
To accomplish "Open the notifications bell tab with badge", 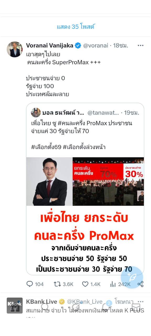I will [x=106, y=306].
